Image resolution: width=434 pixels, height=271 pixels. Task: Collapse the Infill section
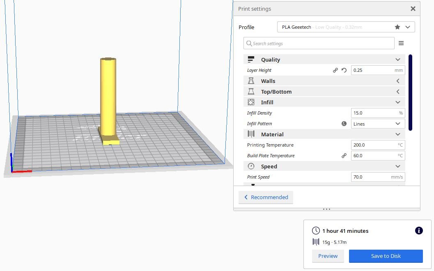click(x=398, y=102)
